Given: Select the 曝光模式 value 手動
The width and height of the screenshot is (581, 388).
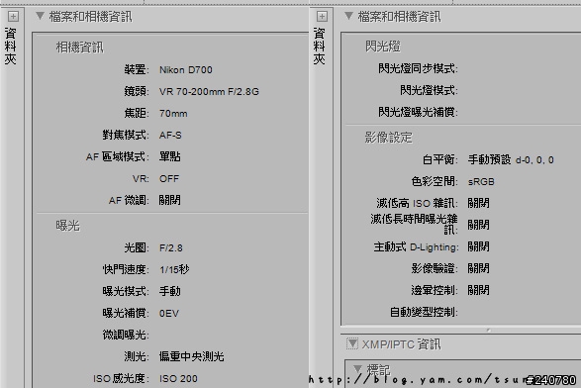Looking at the screenshot, I should [169, 291].
